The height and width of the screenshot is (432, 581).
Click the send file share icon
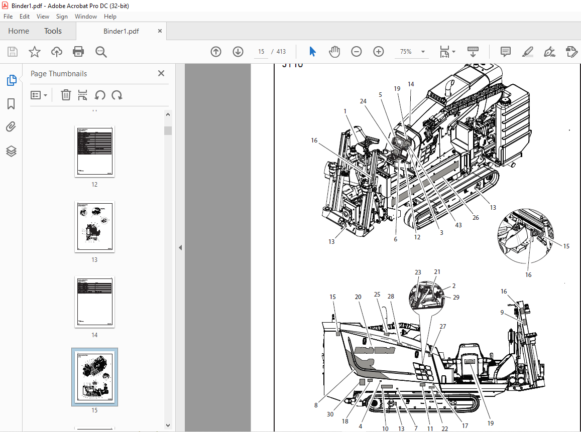(x=571, y=52)
